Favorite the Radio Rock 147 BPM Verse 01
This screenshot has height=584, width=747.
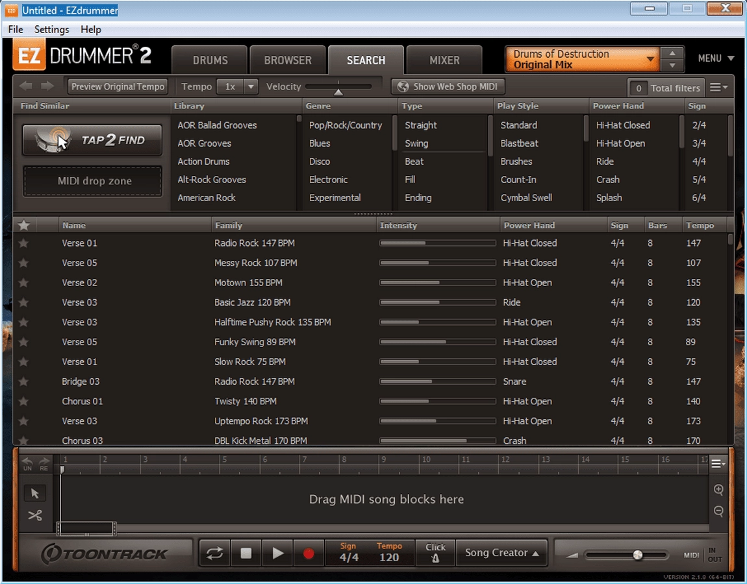coord(23,243)
